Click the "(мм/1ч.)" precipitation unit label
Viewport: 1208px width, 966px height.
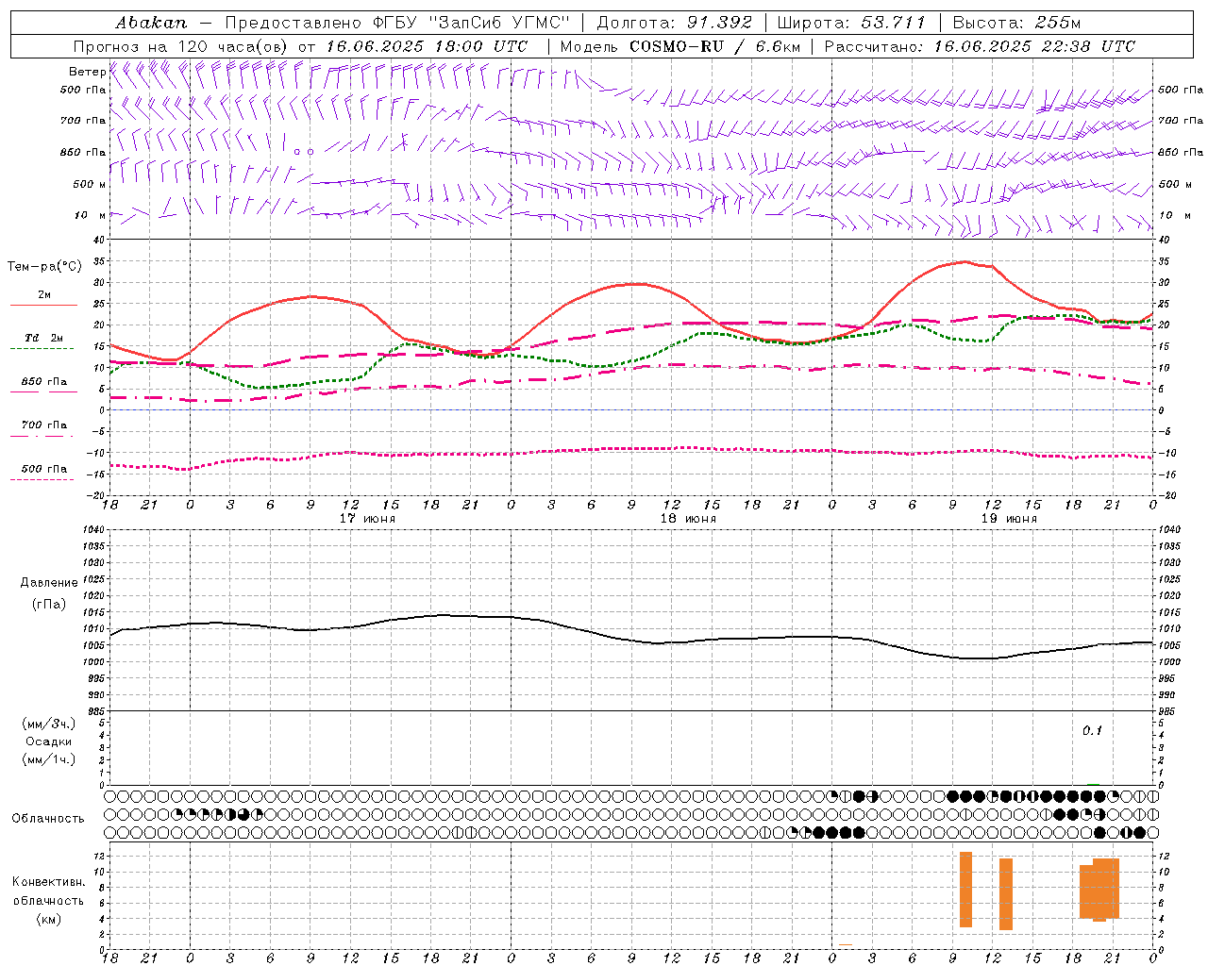coord(49,759)
